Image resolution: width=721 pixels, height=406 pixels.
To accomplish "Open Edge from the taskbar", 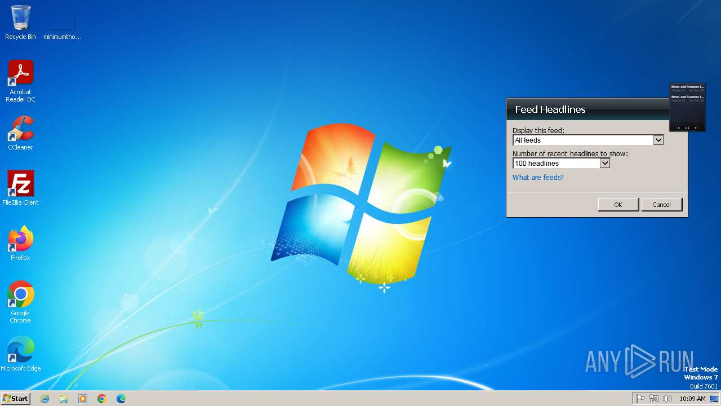I will pos(121,399).
